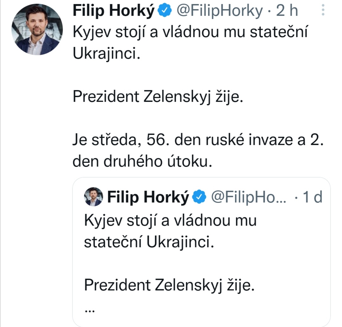
Task: Click the large Filip Horký profile photo
Action: coord(37,30)
